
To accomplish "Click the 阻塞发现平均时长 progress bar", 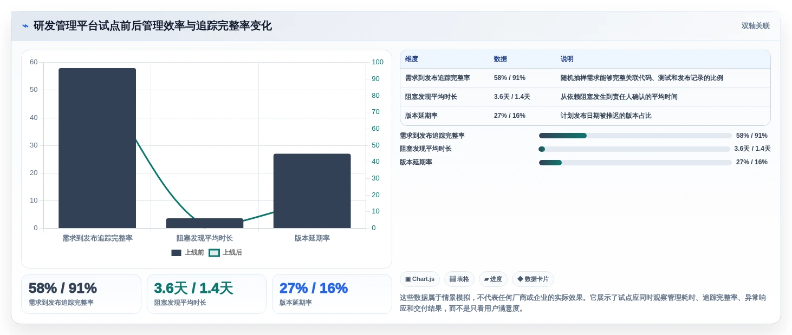I will [x=634, y=149].
